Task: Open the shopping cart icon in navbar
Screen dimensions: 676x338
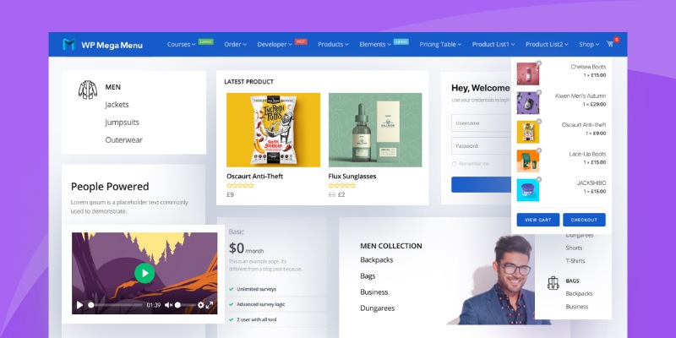Action: click(x=610, y=44)
